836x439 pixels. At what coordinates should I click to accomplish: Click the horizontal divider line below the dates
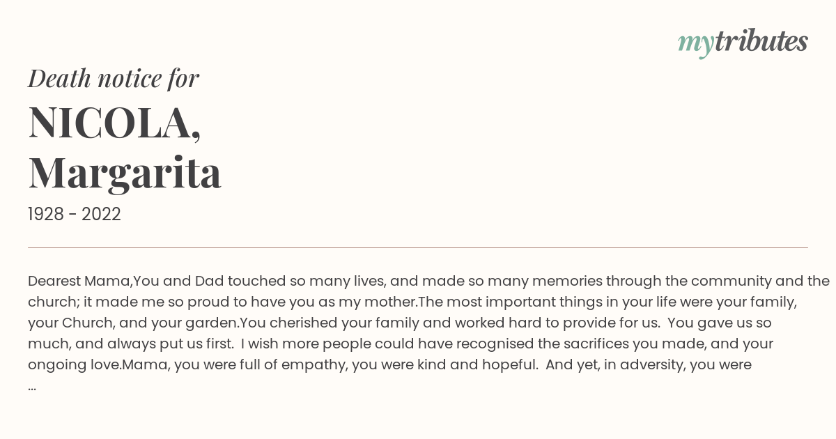tap(418, 247)
